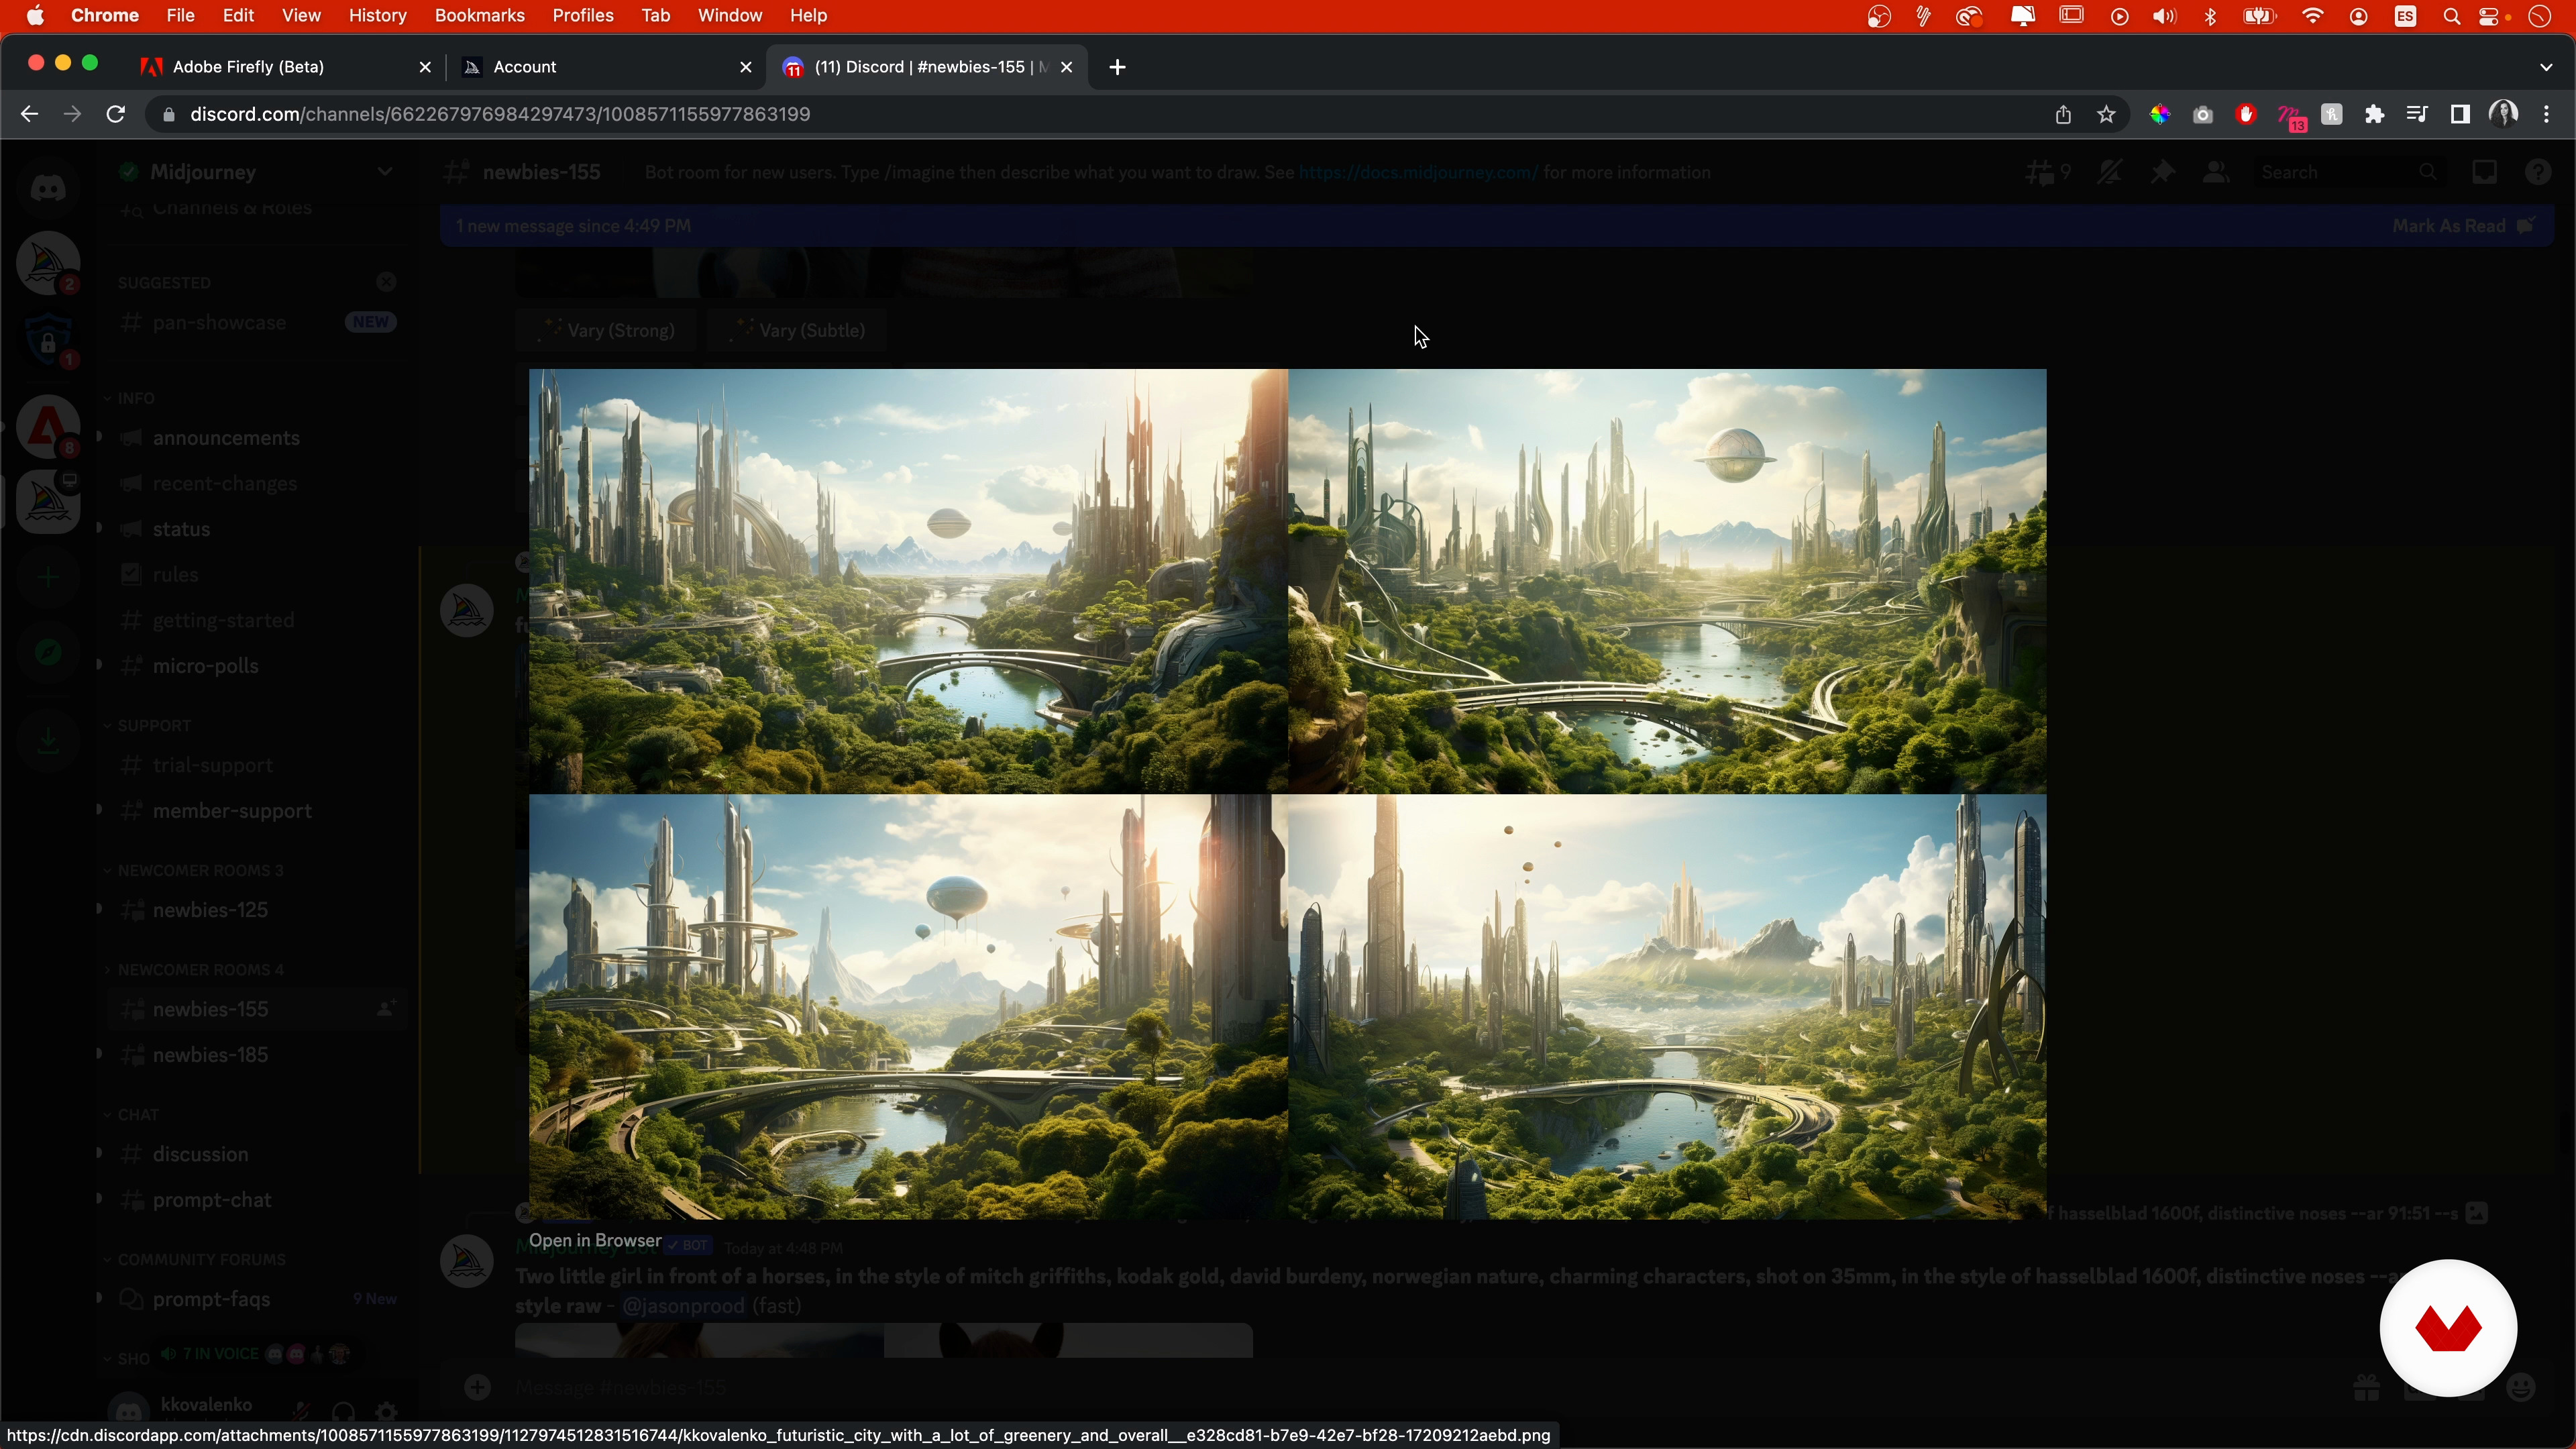Screen dimensions: 2576x1449
Task: Click the Chrome extensions puzzle icon
Action: coord(2374,114)
